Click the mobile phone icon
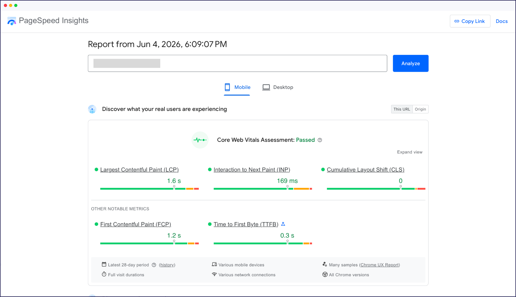The width and height of the screenshot is (516, 297). (227, 87)
